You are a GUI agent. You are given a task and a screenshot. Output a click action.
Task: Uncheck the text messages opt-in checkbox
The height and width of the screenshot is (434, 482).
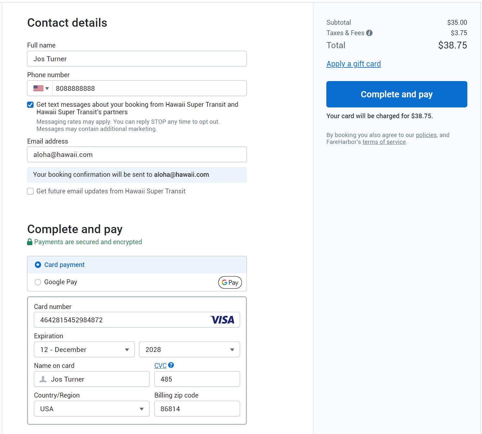pyautogui.click(x=30, y=105)
